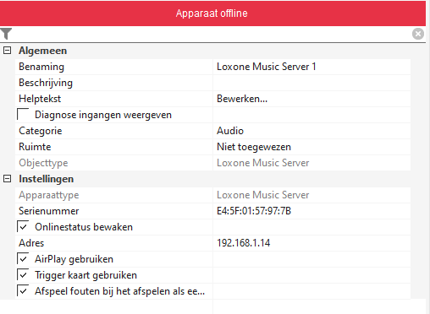Click the filter funnel icon

point(6,34)
